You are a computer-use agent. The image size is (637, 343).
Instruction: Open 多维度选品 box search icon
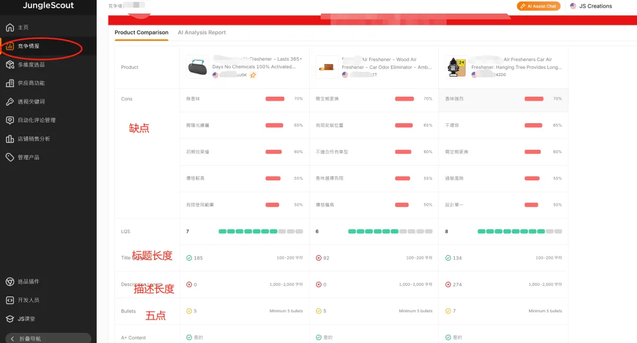tap(10, 65)
